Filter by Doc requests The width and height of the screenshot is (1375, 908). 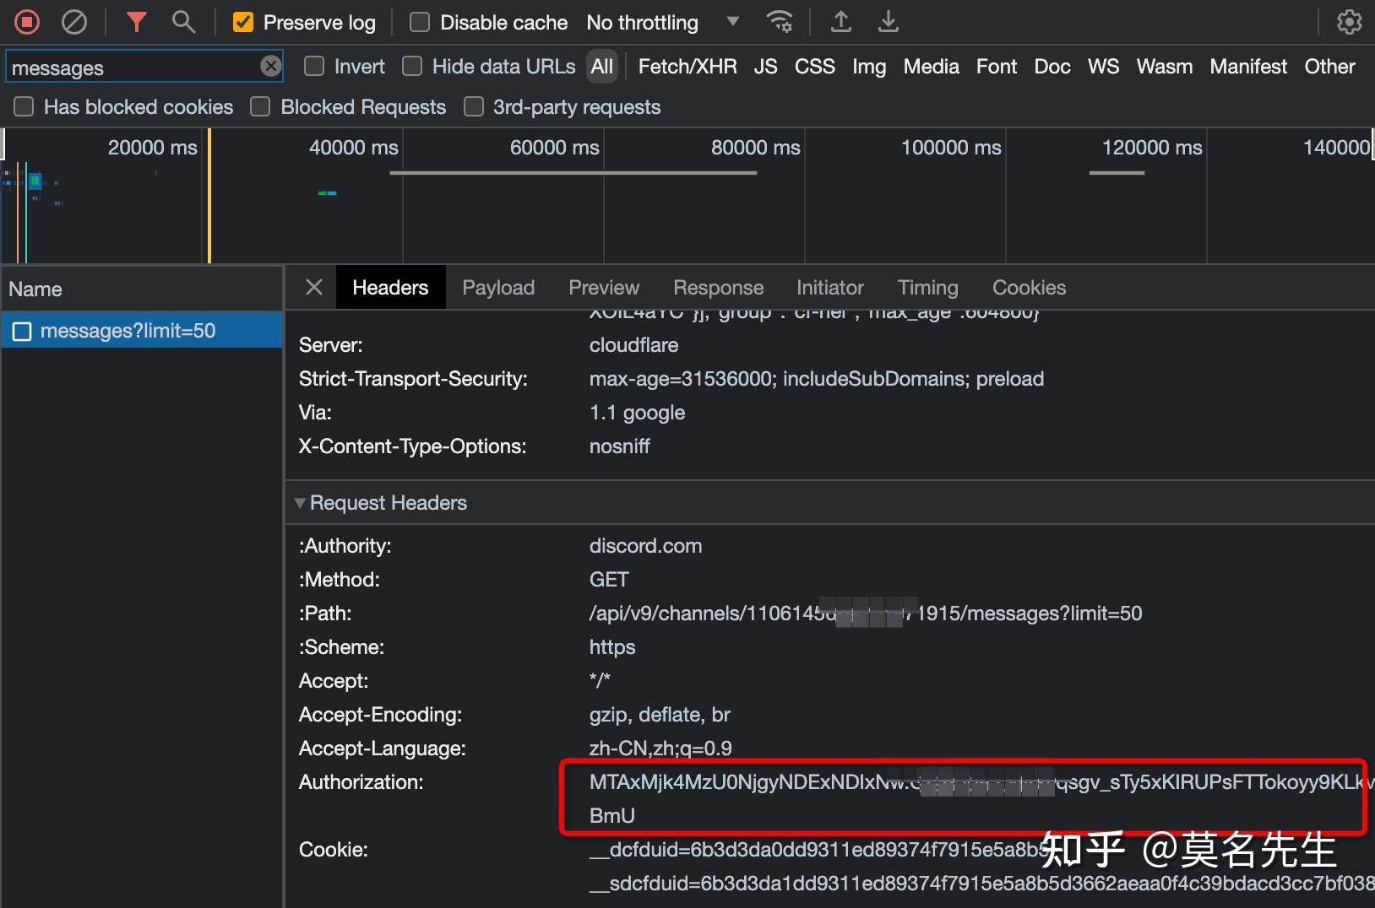1052,66
